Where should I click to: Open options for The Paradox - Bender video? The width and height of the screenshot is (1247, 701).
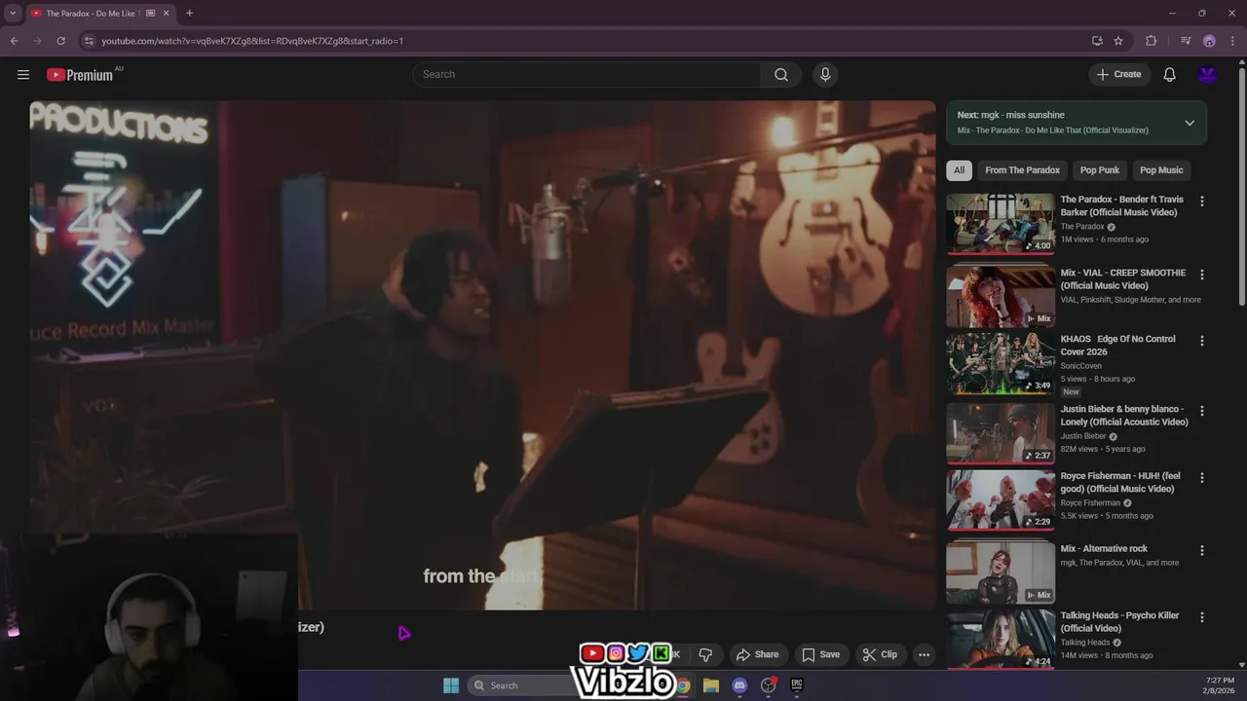pos(1201,201)
